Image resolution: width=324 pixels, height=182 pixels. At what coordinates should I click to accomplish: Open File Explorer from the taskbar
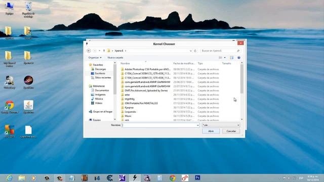pyautogui.click(x=22, y=178)
